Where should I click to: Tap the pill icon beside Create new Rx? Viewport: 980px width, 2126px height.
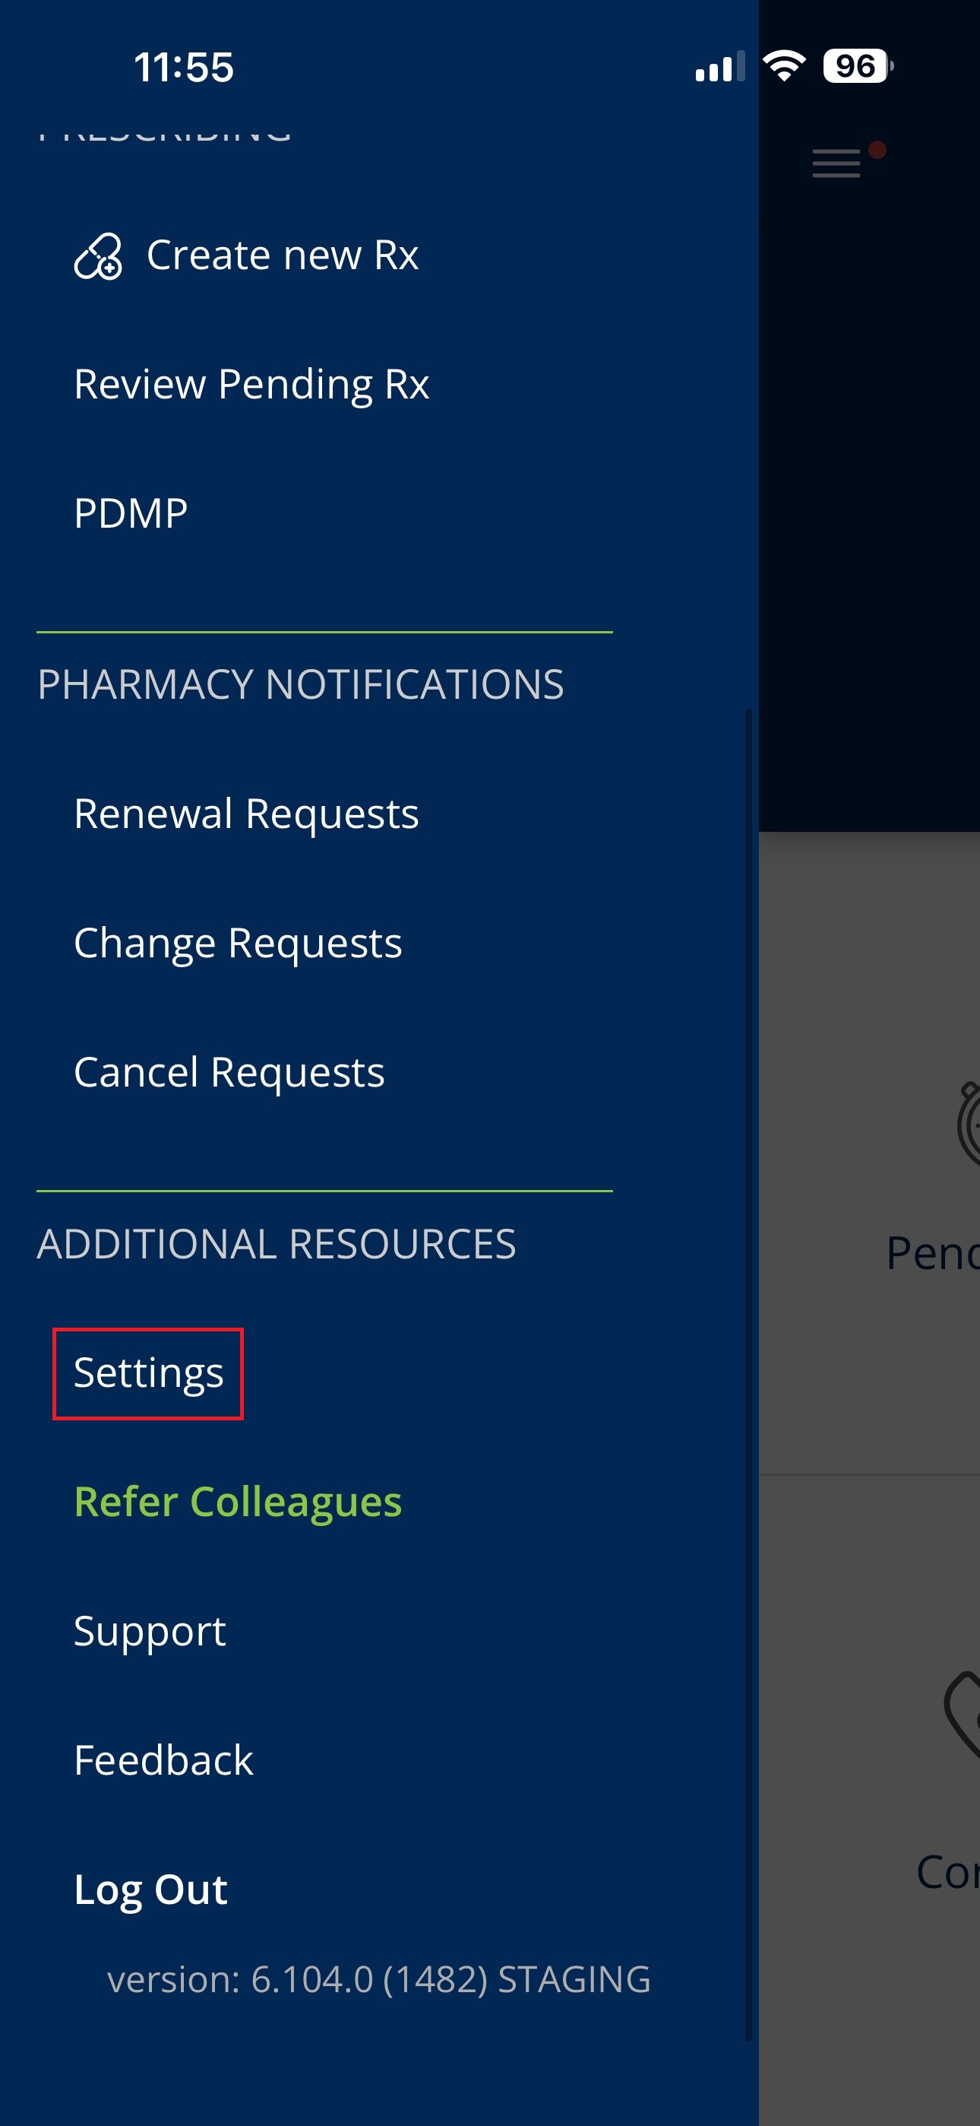click(x=98, y=257)
